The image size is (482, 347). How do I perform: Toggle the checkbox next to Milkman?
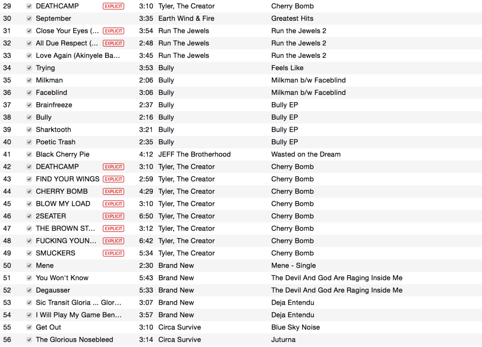click(x=29, y=80)
